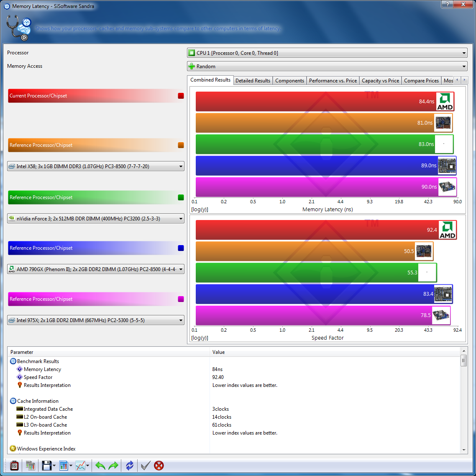Open the options (mixer) icon in bottom toolbar
The width and height of the screenshot is (476, 476).
[14, 466]
